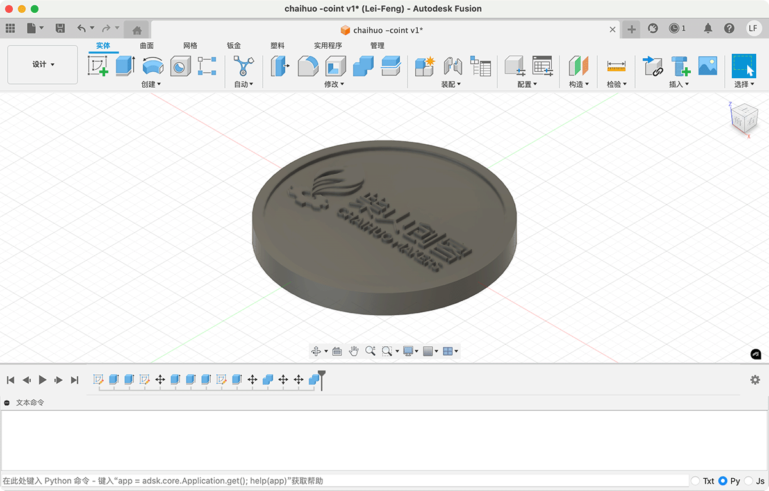Expand the 构造 menu
Image resolution: width=769 pixels, height=491 pixels.
579,84
